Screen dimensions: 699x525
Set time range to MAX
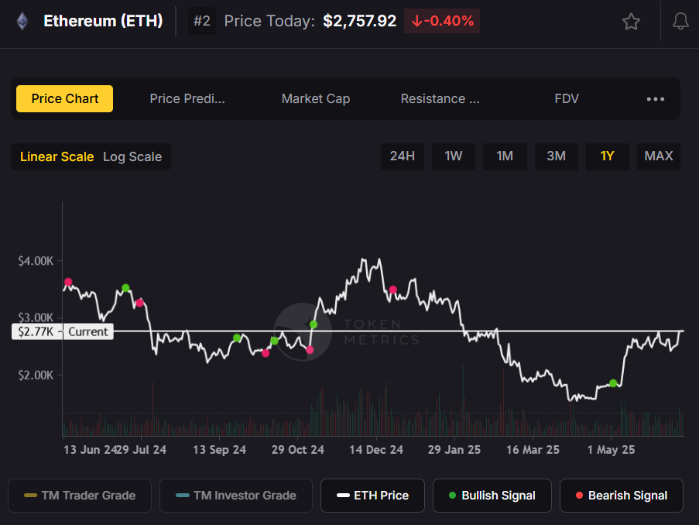point(659,156)
